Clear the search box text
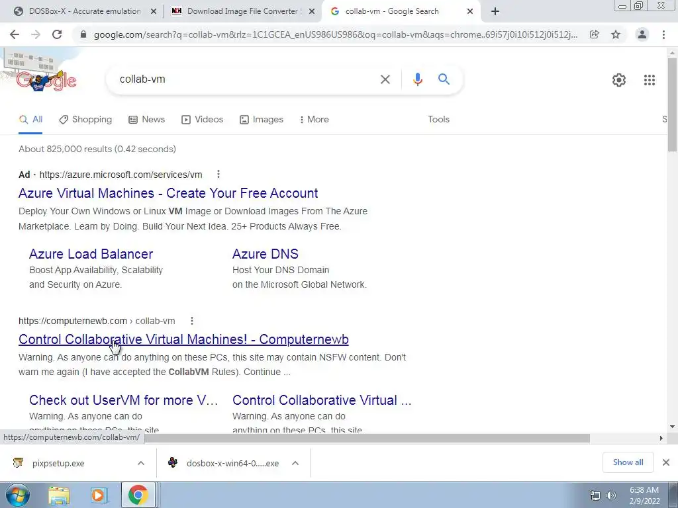The image size is (678, 508). (385, 79)
